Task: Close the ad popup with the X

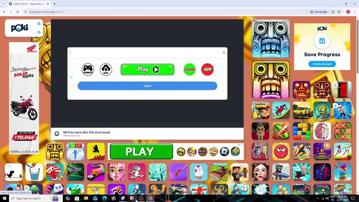Action: coord(224,52)
